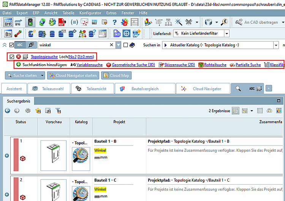Click the parenthesized equals (≡) icon
This screenshot has height=201, width=285.
[74, 22]
